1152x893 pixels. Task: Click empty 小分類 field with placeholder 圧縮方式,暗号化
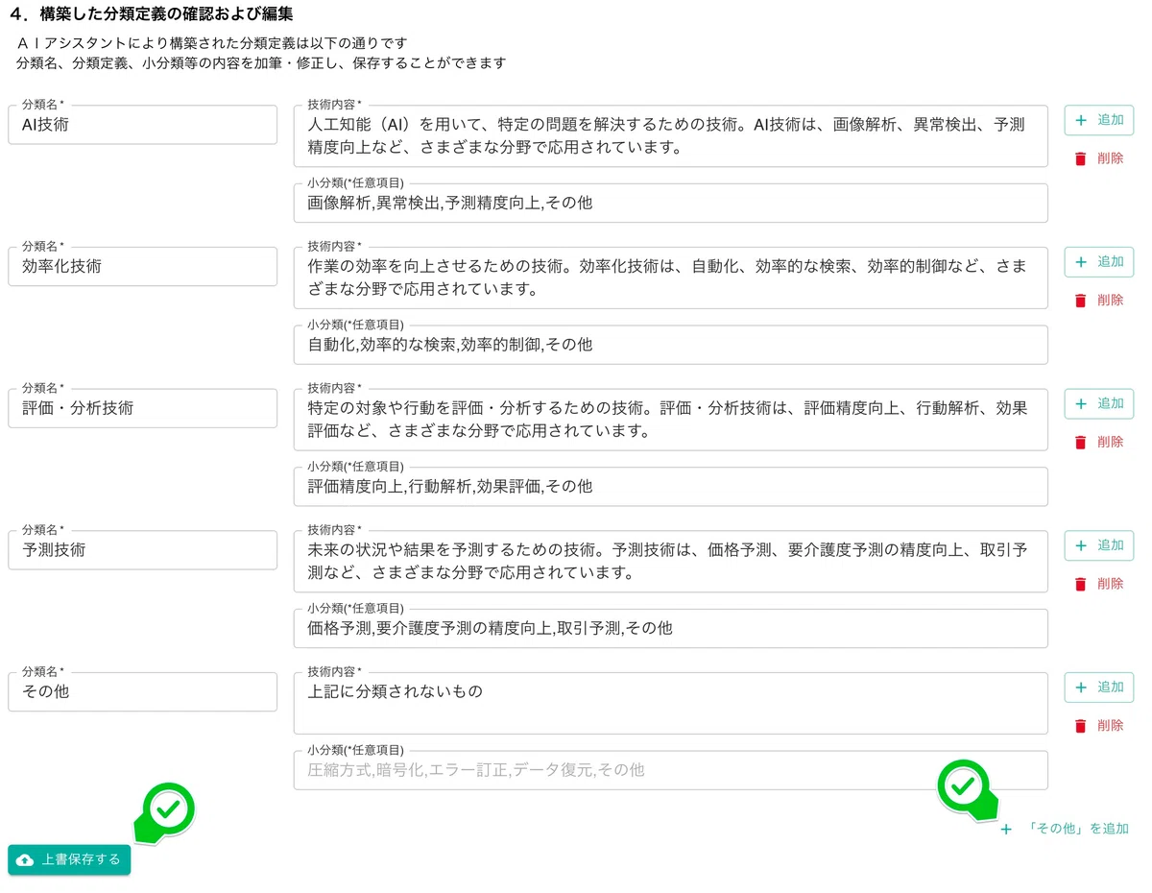click(671, 770)
